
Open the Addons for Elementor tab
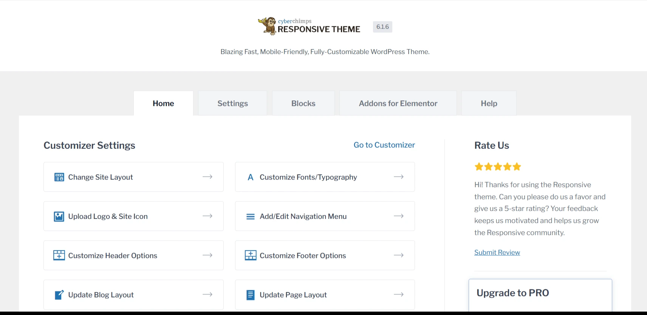tap(398, 103)
